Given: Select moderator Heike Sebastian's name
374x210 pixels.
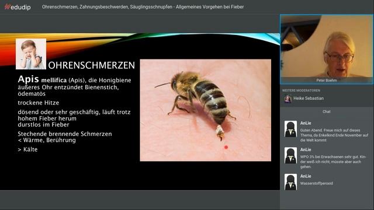Looking at the screenshot, I should [309, 99].
